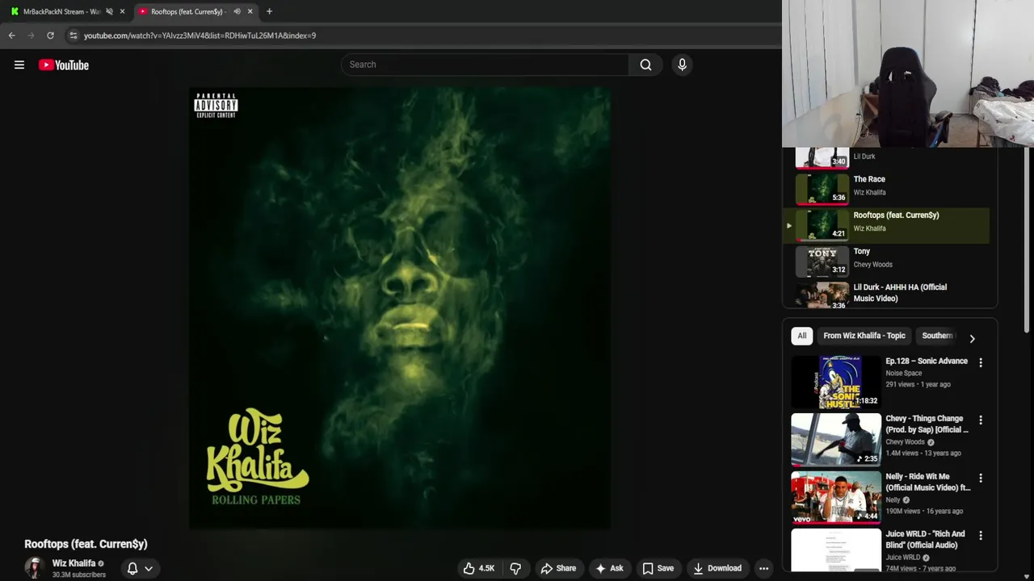1034x581 pixels.
Task: Click the search magnifier button
Action: [x=645, y=65]
